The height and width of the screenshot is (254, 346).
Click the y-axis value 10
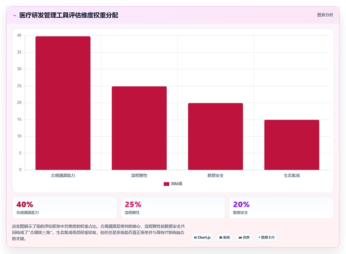tap(19, 136)
